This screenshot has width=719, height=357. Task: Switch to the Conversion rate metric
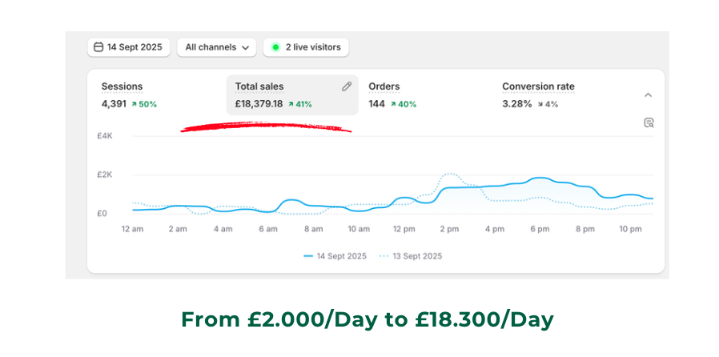pos(538,86)
